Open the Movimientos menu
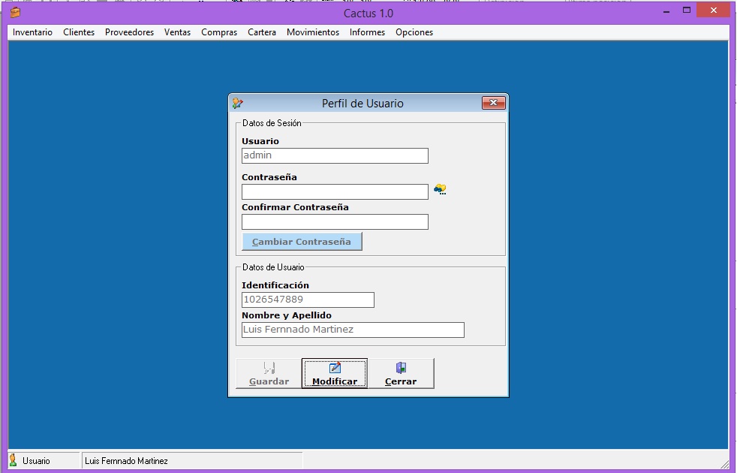737x473 pixels. point(312,32)
